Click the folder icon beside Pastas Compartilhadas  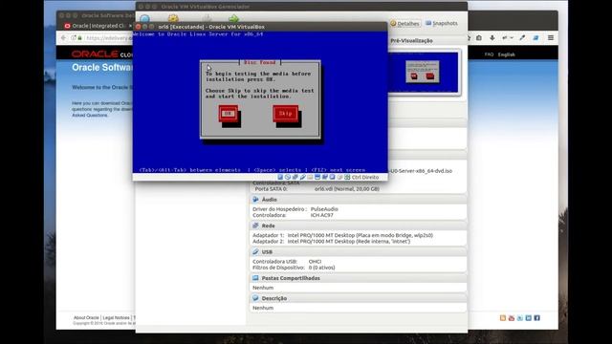255,278
